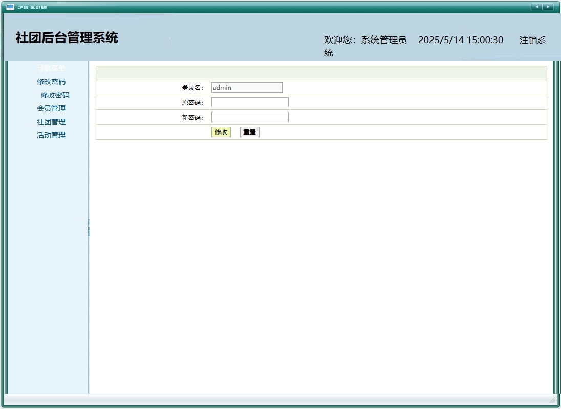Select 修改密码 parent item in the sidebar

coord(51,82)
